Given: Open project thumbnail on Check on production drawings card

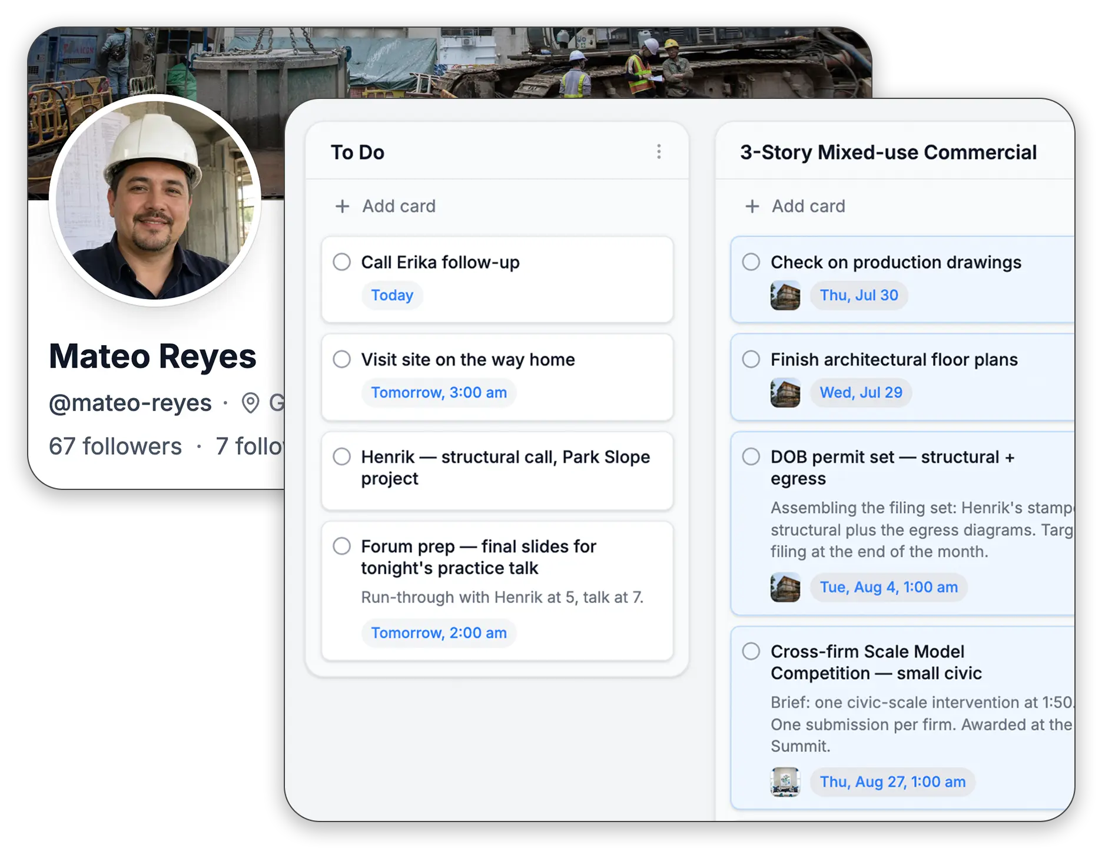Looking at the screenshot, I should [785, 295].
